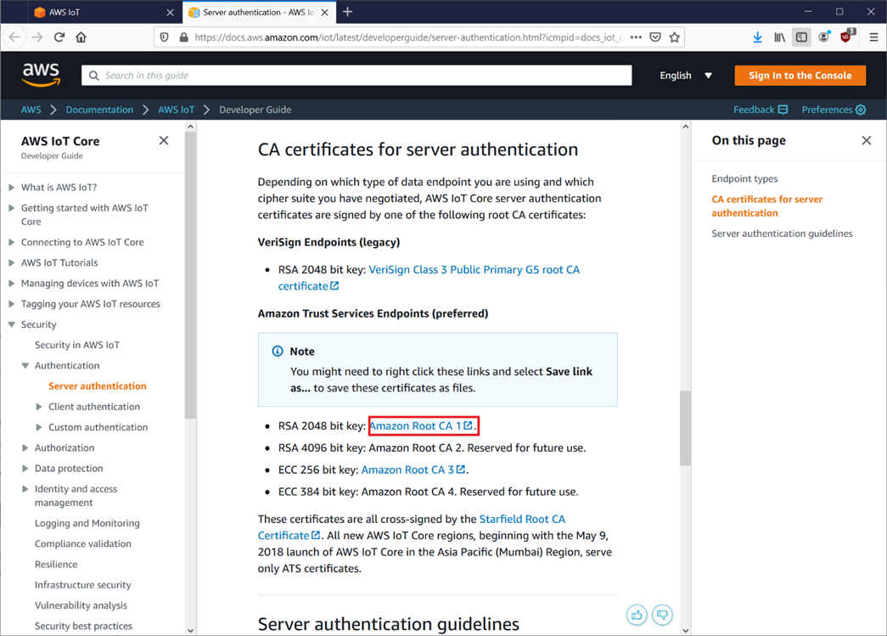Toggle the browser sidebar icon

click(801, 37)
